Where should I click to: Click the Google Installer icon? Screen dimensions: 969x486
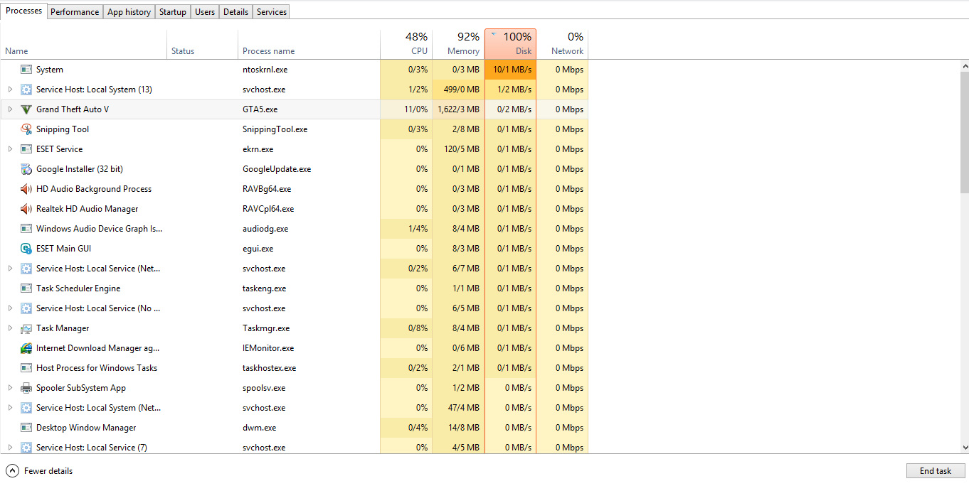point(26,169)
